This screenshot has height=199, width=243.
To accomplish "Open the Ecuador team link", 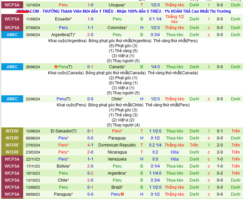I will [63, 19].
